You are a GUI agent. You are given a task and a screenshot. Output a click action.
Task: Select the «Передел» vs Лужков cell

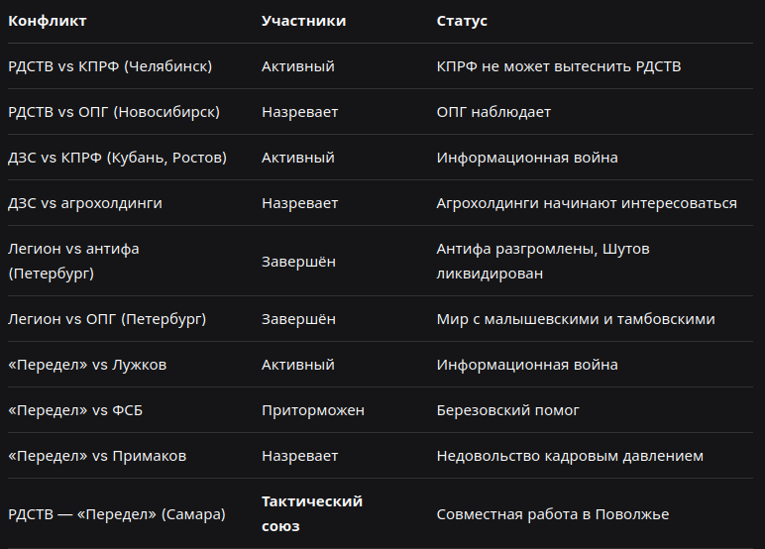(87, 365)
